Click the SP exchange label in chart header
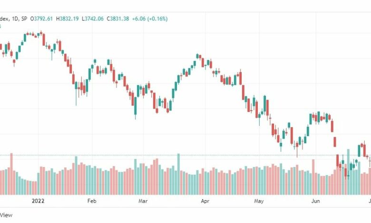This screenshot has width=371, height=223. 24,19
